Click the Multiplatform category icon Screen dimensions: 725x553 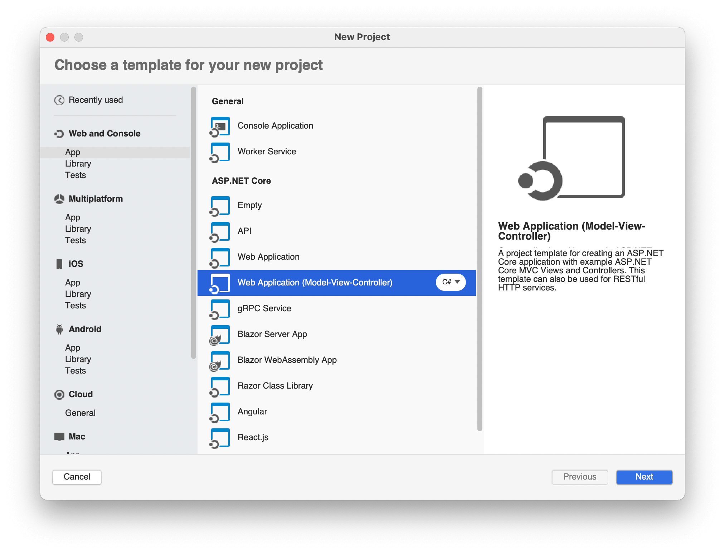[x=59, y=199]
